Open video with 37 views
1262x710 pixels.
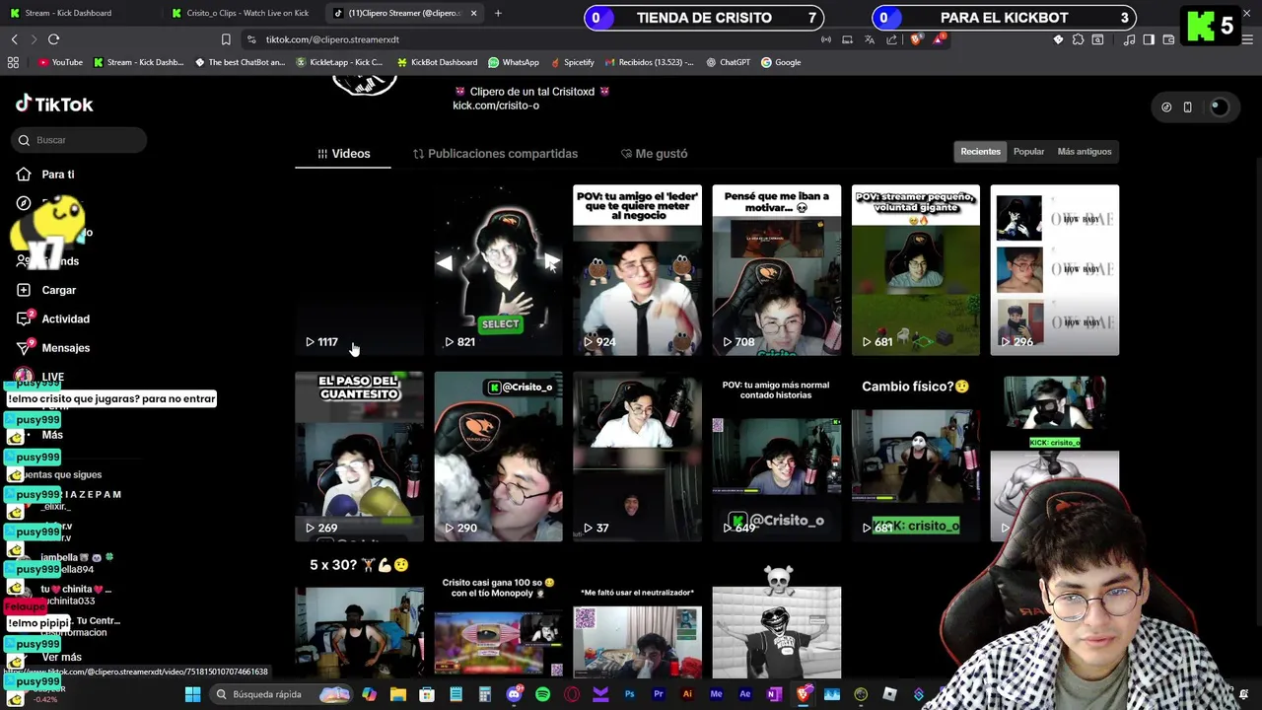pos(637,457)
